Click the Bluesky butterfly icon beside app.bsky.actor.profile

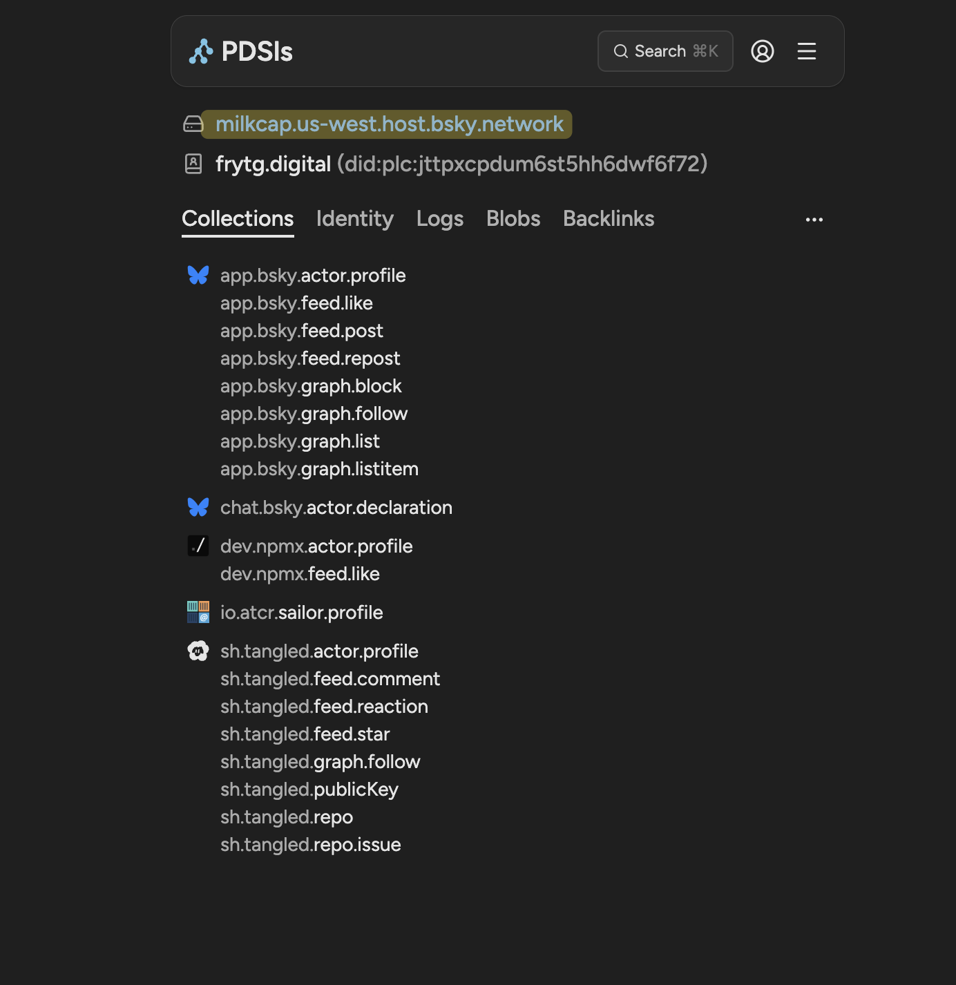[x=198, y=275]
